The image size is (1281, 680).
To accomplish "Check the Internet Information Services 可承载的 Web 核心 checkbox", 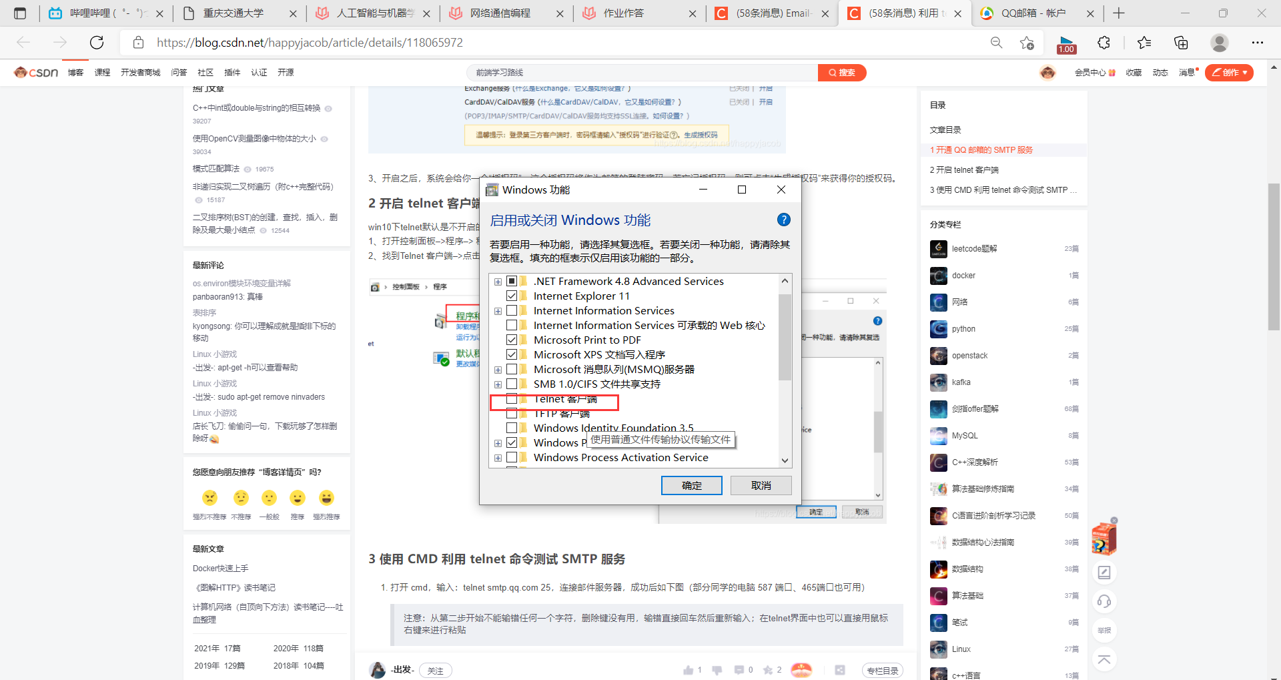I will (x=512, y=325).
